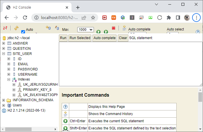Expand the INFORMATION_SCHEMA folder
This screenshot has width=203, height=132.
[x=4, y=100]
